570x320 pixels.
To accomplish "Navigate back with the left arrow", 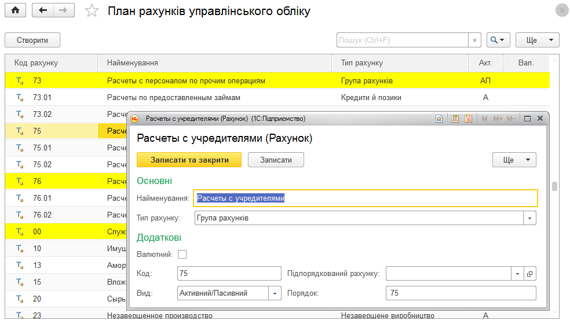I will pos(43,10).
